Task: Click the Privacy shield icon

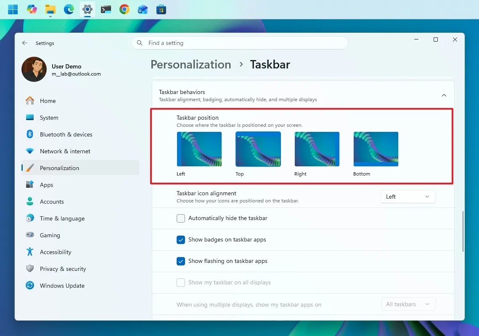Action: pos(29,268)
